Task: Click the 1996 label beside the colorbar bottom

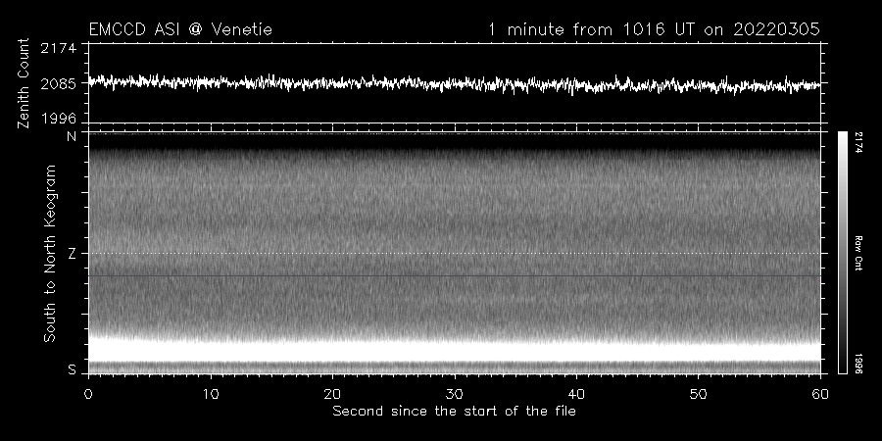Action: pos(857,363)
